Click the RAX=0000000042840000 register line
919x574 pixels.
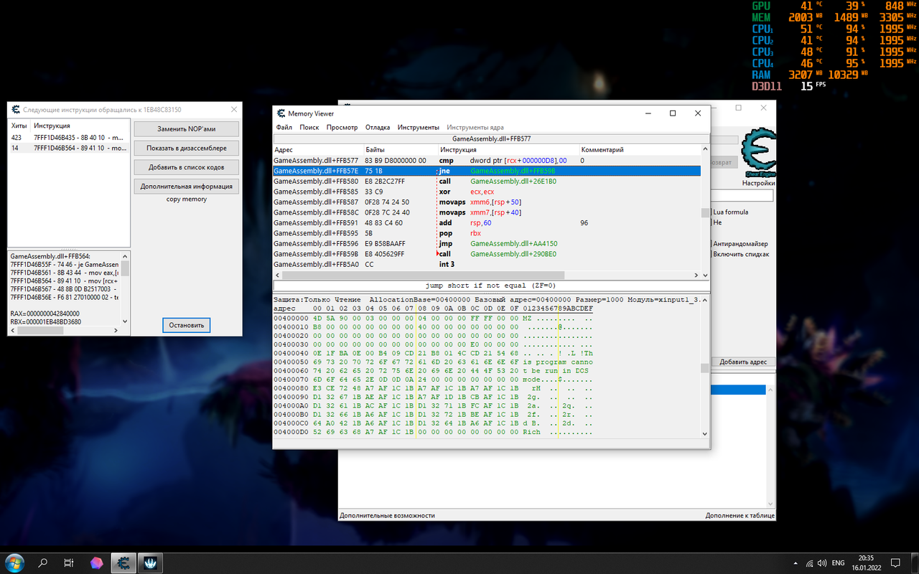point(45,314)
